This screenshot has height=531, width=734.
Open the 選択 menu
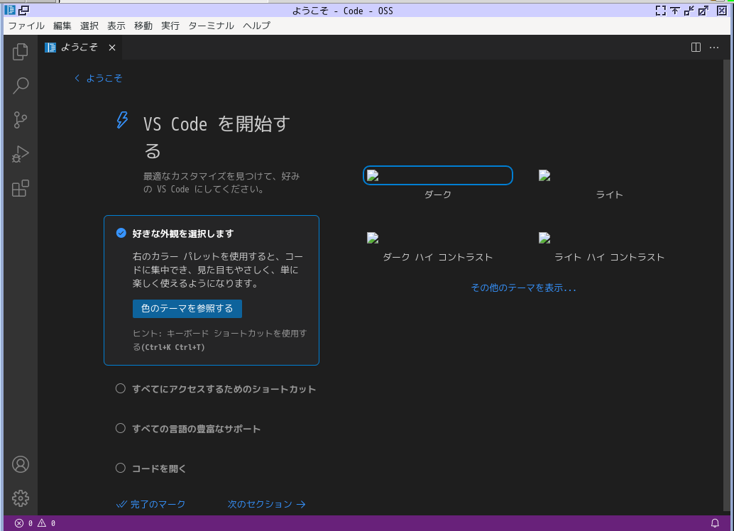[89, 26]
